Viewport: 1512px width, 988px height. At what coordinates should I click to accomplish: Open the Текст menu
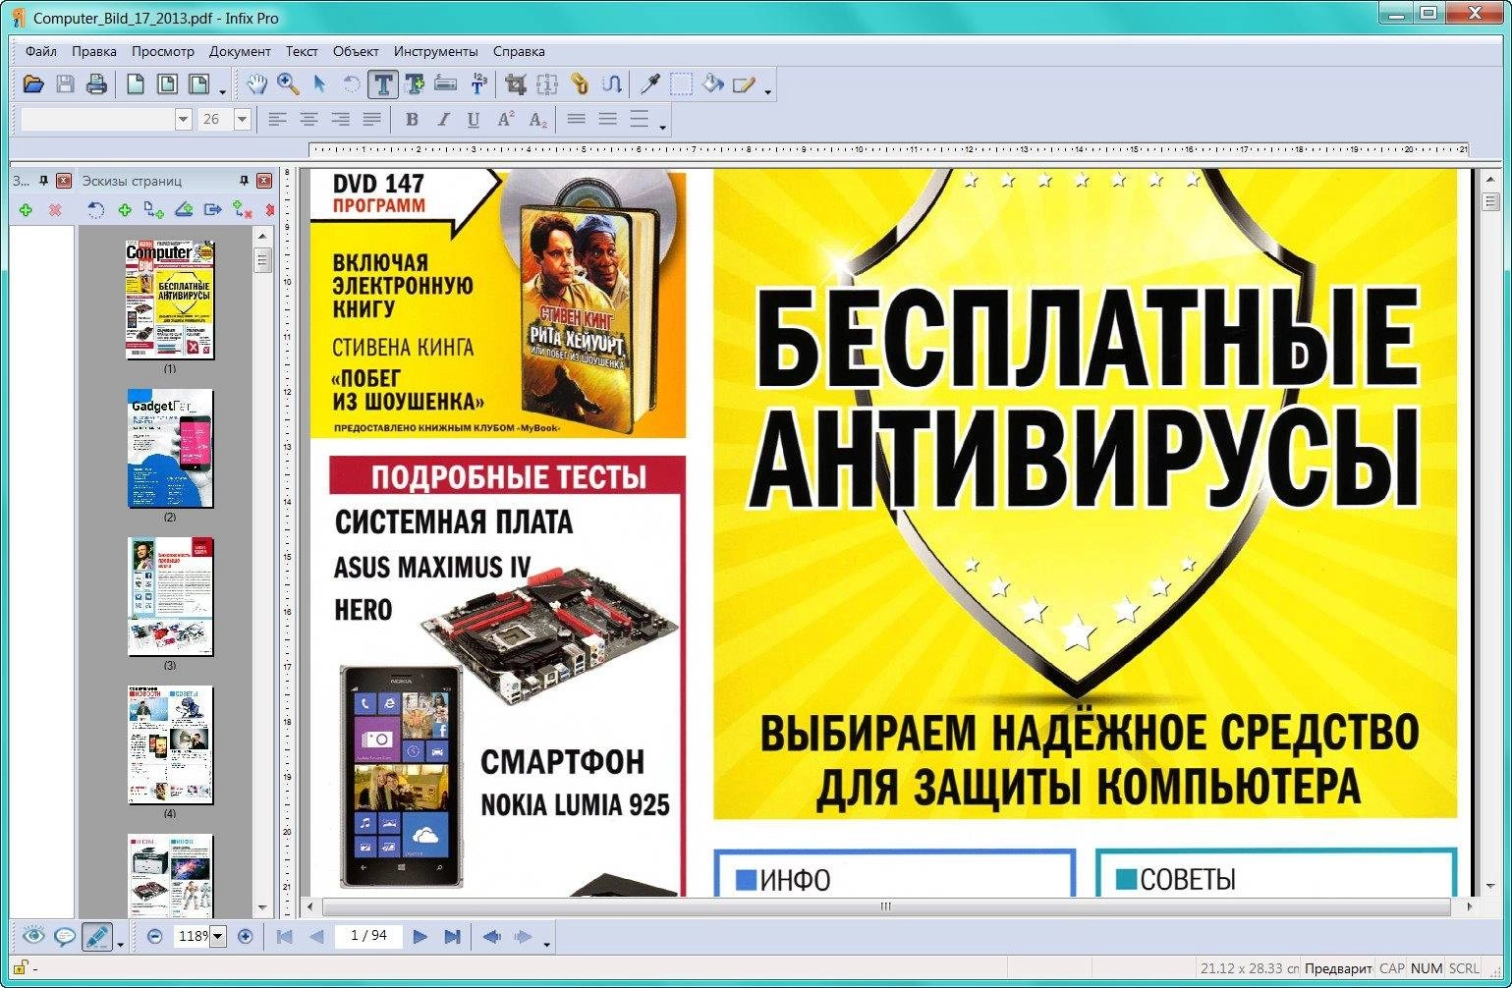coord(302,51)
